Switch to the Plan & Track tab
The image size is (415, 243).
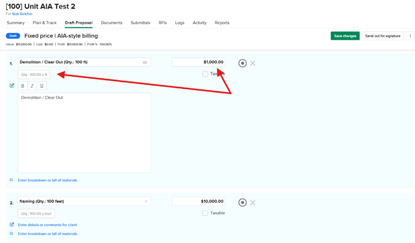click(x=45, y=23)
